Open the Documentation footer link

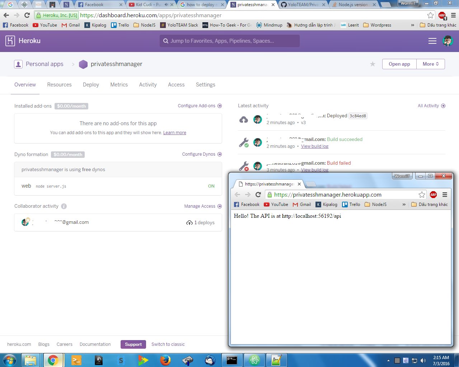(95, 344)
